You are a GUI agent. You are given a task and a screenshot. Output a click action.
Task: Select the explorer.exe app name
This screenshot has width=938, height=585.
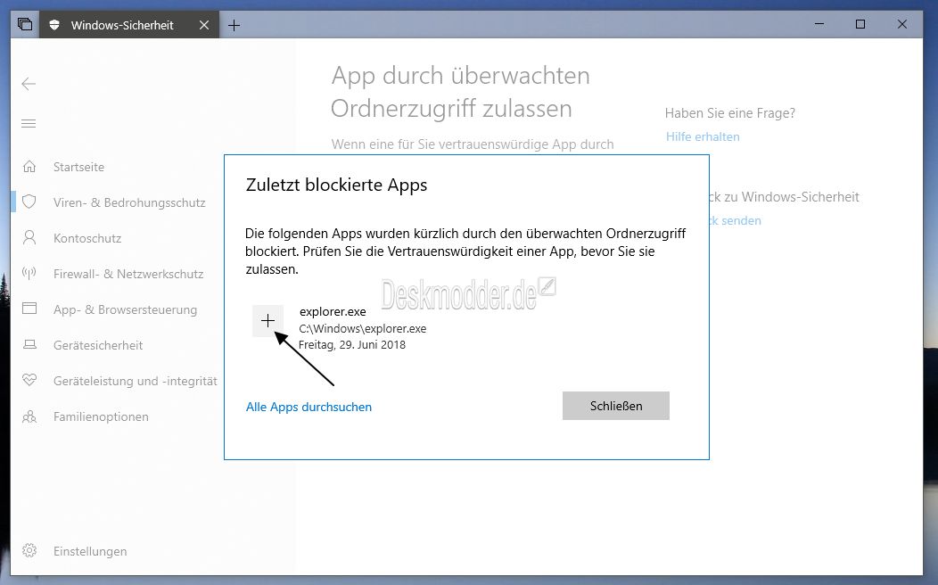(333, 311)
